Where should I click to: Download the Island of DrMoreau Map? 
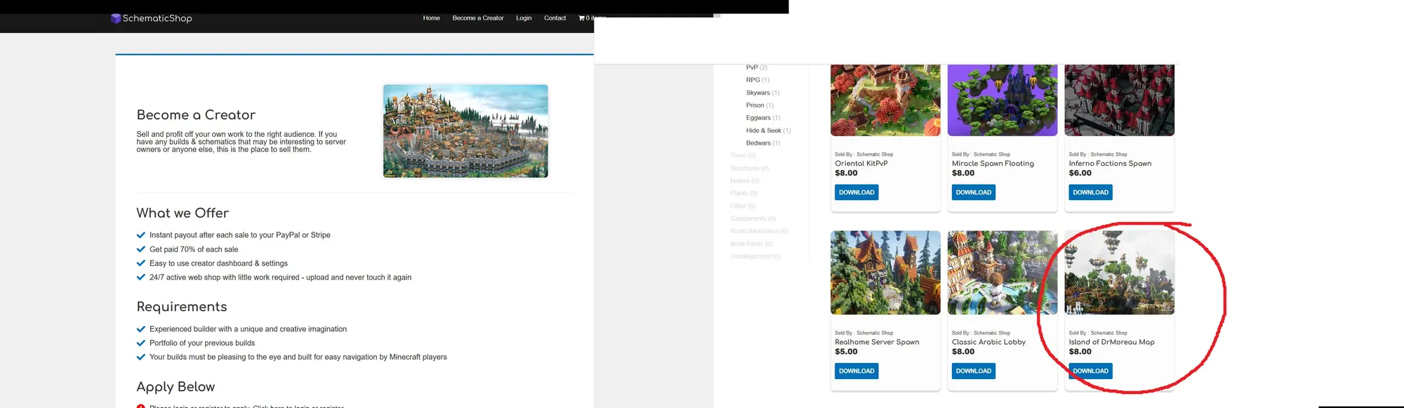1090,371
